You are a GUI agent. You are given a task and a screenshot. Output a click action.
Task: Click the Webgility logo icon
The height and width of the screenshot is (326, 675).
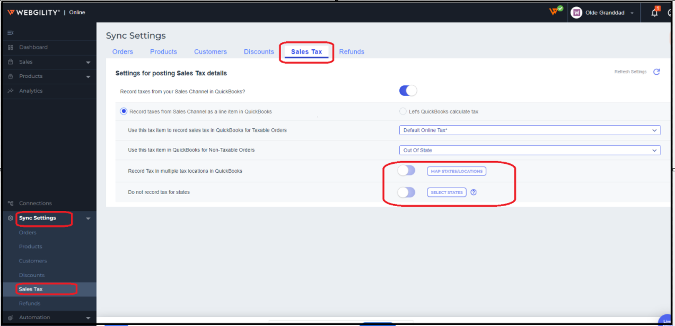tap(11, 12)
